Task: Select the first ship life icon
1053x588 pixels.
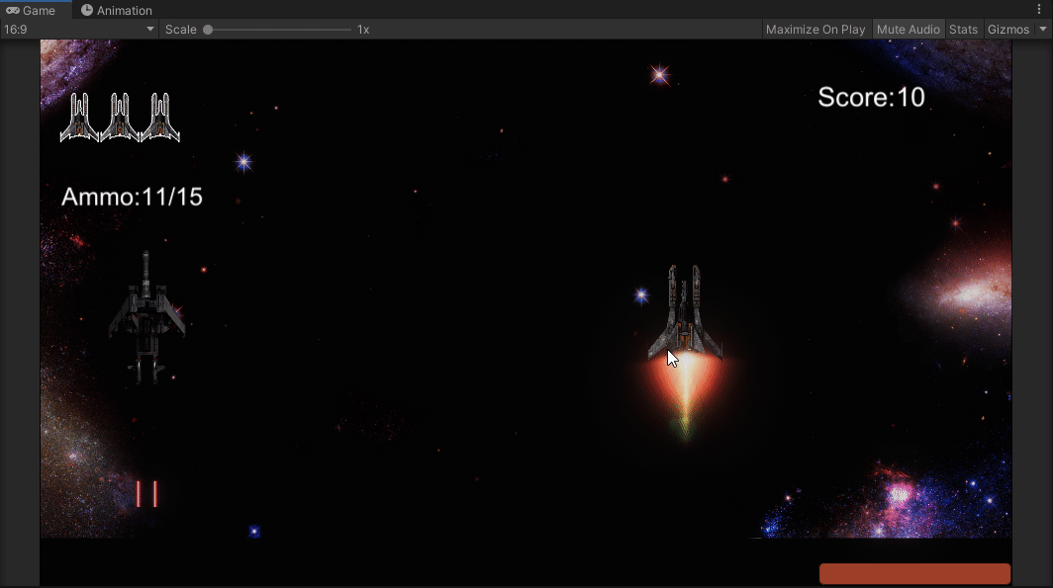Action: [x=81, y=116]
